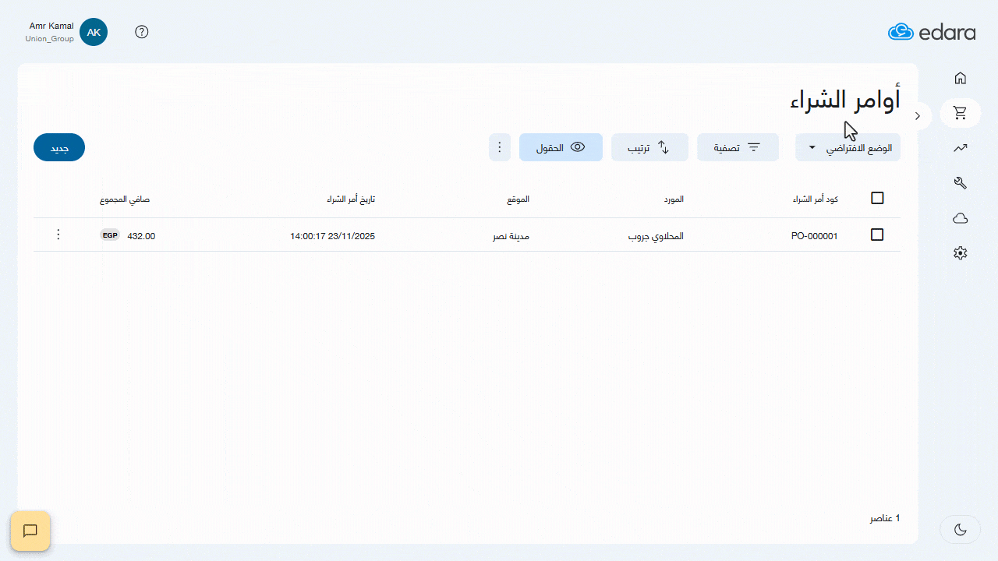
Task: Open الوضع الافتراضي view dropdown
Action: pyautogui.click(x=848, y=147)
